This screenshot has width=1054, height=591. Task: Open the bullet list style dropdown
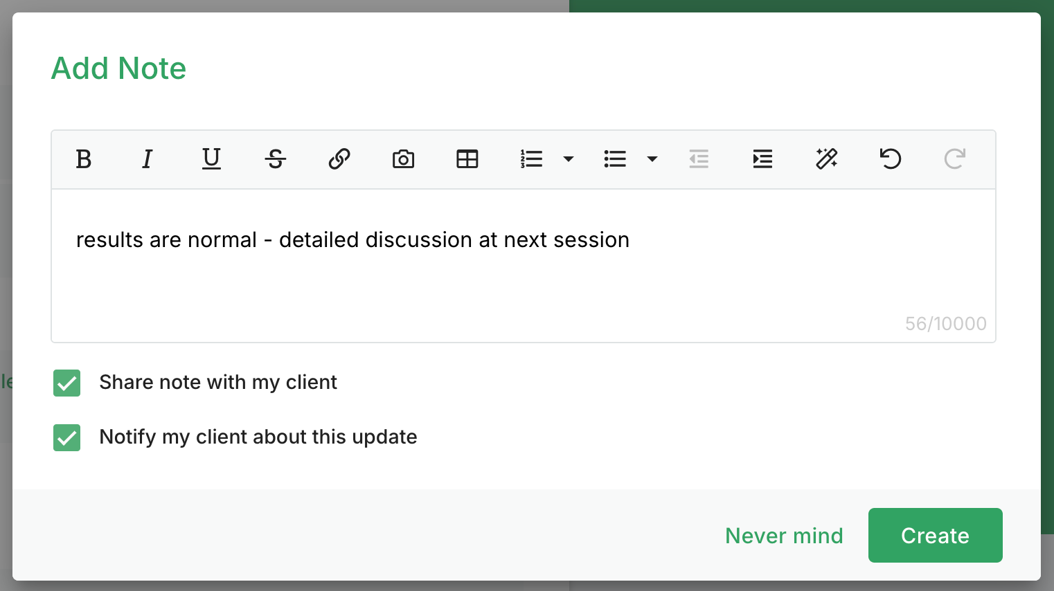tap(652, 159)
